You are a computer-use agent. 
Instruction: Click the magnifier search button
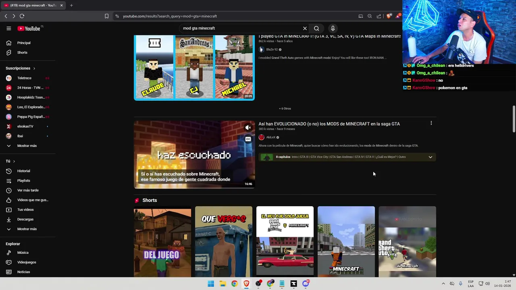tap(316, 28)
